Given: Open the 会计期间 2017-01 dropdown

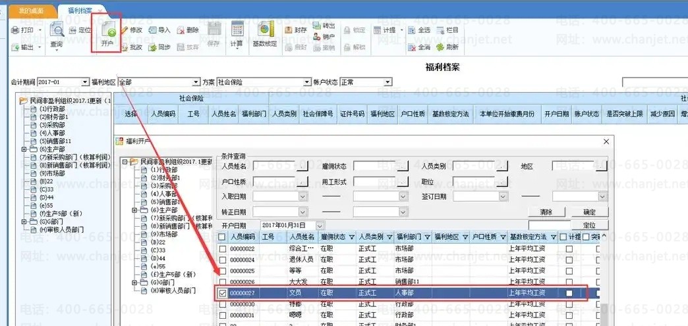Looking at the screenshot, I should (85, 82).
